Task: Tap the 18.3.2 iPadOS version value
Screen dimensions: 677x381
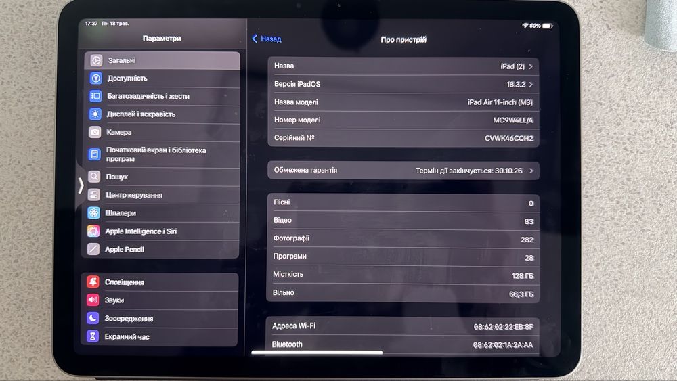Action: point(516,85)
